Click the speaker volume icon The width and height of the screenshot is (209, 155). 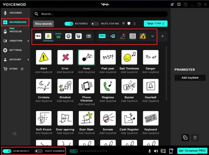tap(156, 151)
